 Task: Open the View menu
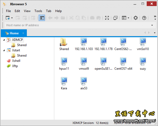tap(27, 11)
